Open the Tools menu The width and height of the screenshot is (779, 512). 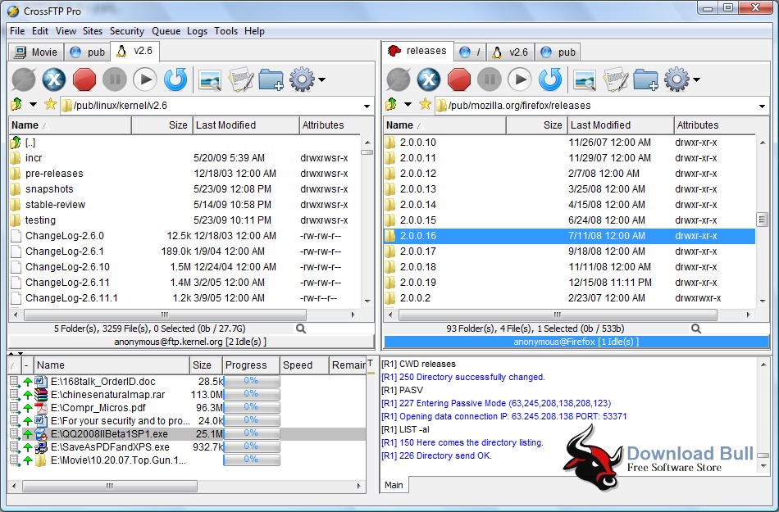coord(225,31)
